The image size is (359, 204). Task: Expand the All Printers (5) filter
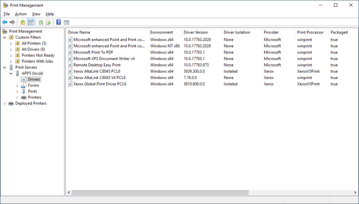click(11, 43)
